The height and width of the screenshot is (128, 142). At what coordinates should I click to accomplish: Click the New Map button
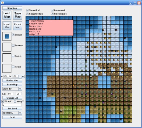click(x=12, y=8)
